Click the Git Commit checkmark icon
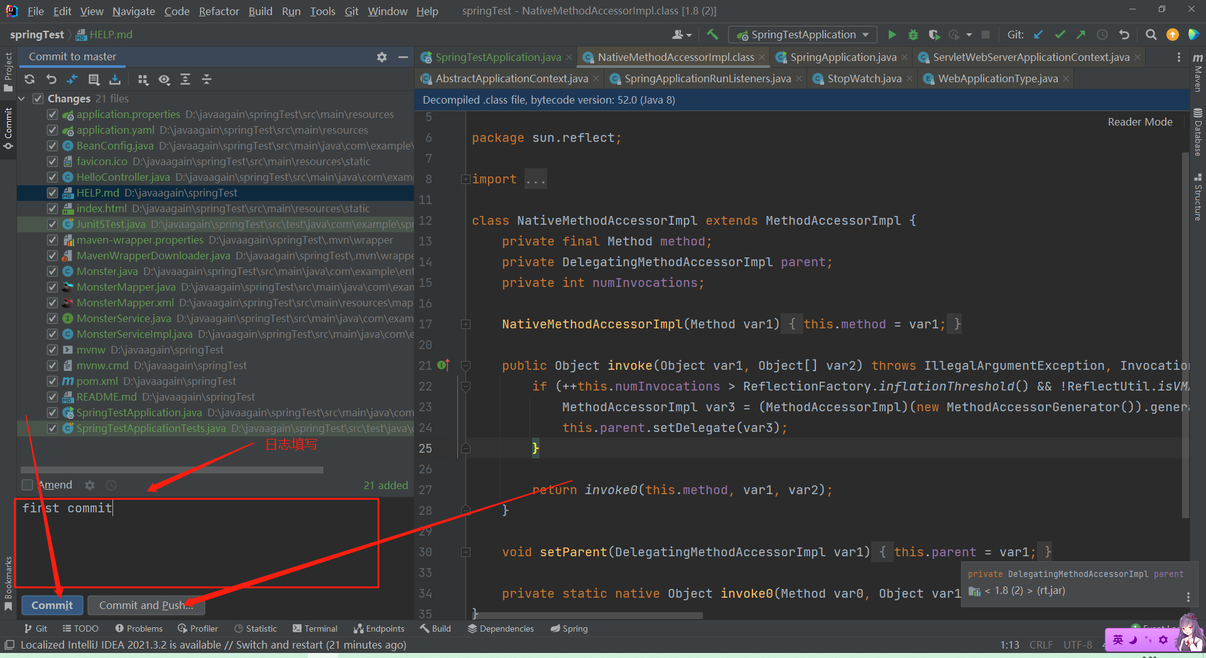This screenshot has height=658, width=1206. click(x=1060, y=35)
